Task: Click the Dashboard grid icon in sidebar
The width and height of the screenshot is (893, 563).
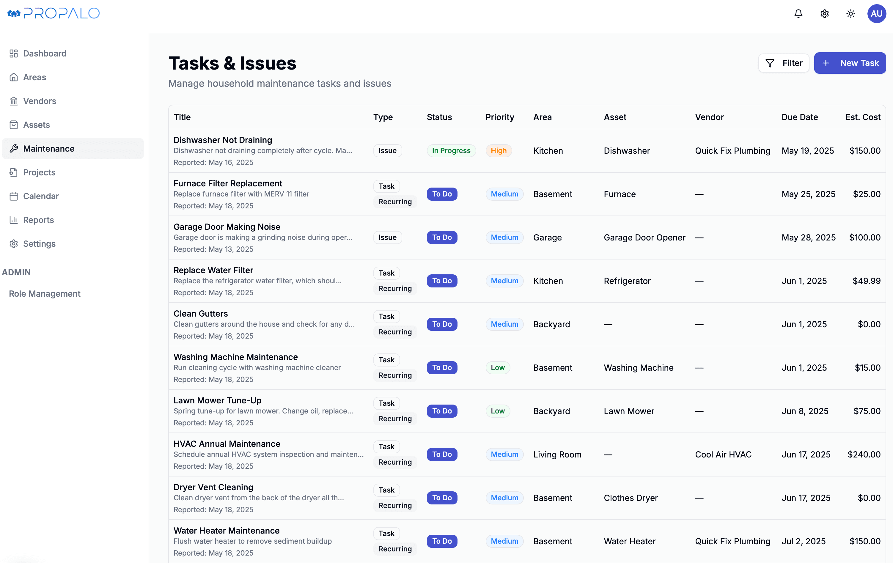Action: point(14,54)
